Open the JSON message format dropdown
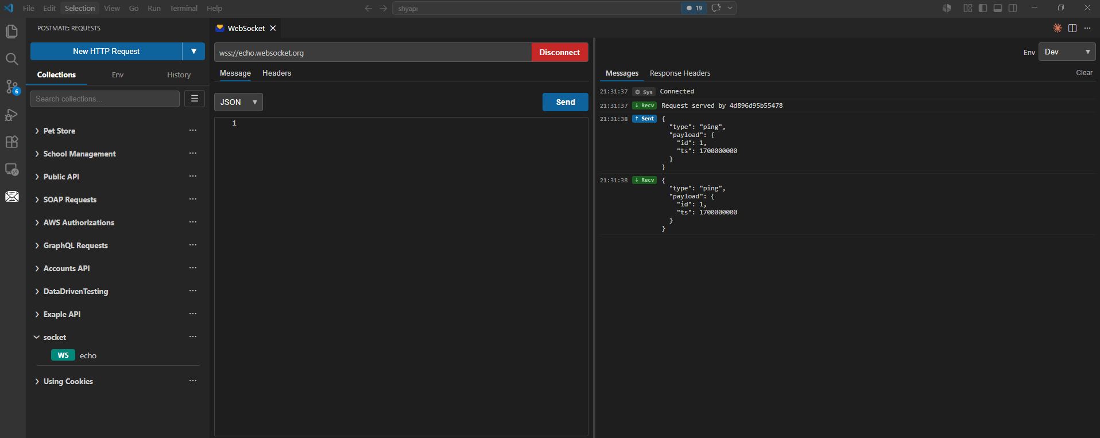The image size is (1100, 438). coord(238,102)
